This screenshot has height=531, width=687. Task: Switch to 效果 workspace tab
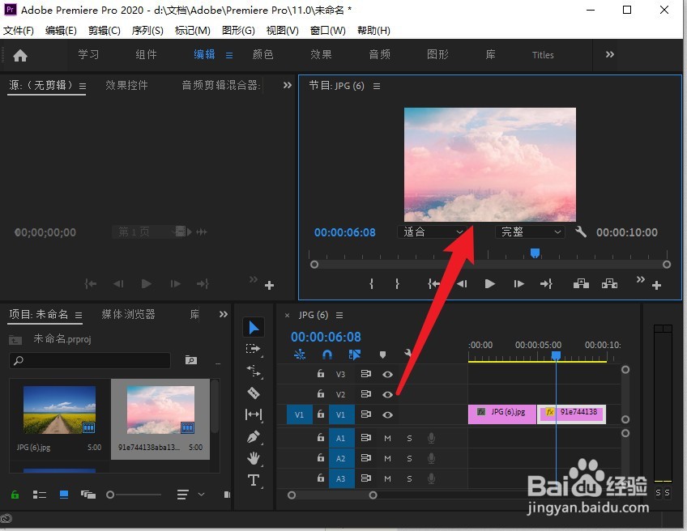(321, 54)
